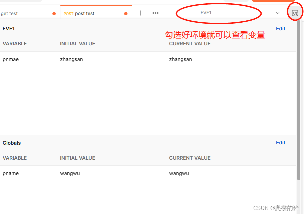
Task: Select zhangsan under EVE1 CURRENT VALUE
Action: pos(180,59)
